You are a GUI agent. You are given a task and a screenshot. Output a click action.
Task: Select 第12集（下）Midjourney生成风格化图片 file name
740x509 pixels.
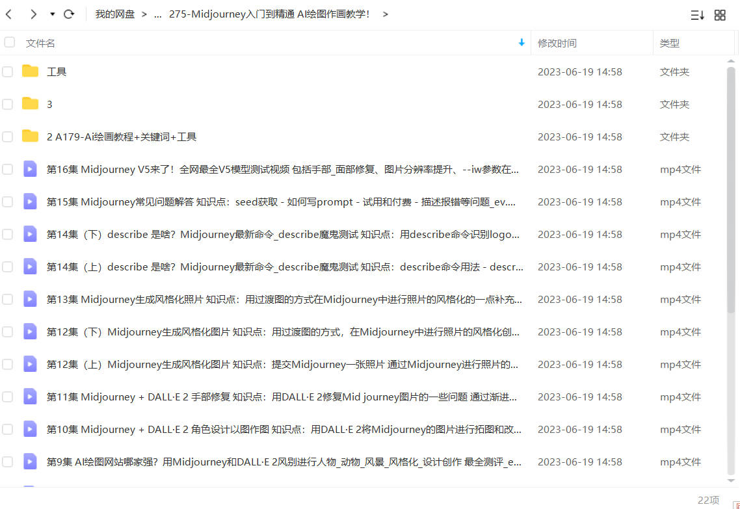[x=283, y=332]
